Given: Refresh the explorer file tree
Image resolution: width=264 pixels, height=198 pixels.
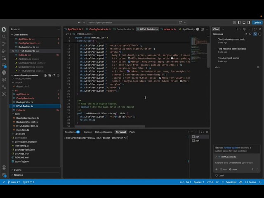Looking at the screenshot, I should pos(54,75).
